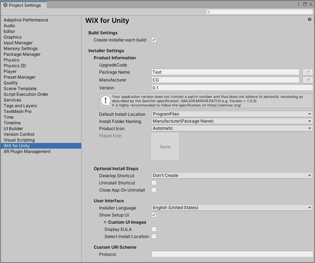Image resolution: width=315 pixels, height=263 pixels.
Task: Click the Product Information heading
Action: (x=115, y=58)
